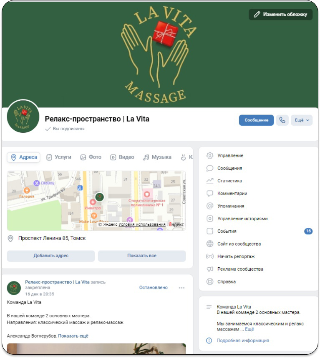320x358 pixels.
Task: Click Добавить адрес button
Action: [51, 256]
